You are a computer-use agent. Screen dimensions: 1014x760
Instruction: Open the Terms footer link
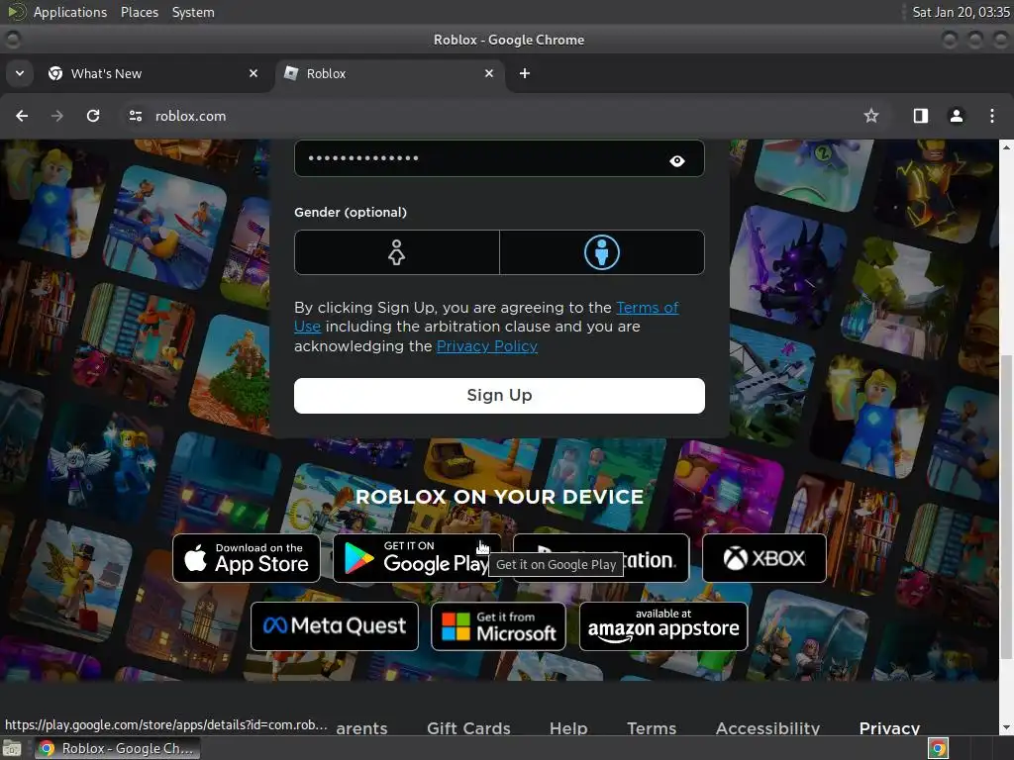click(x=652, y=728)
